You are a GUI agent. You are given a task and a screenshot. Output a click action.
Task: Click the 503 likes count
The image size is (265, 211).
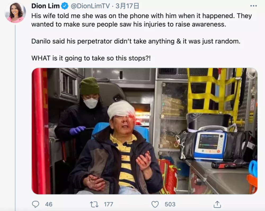click(170, 204)
